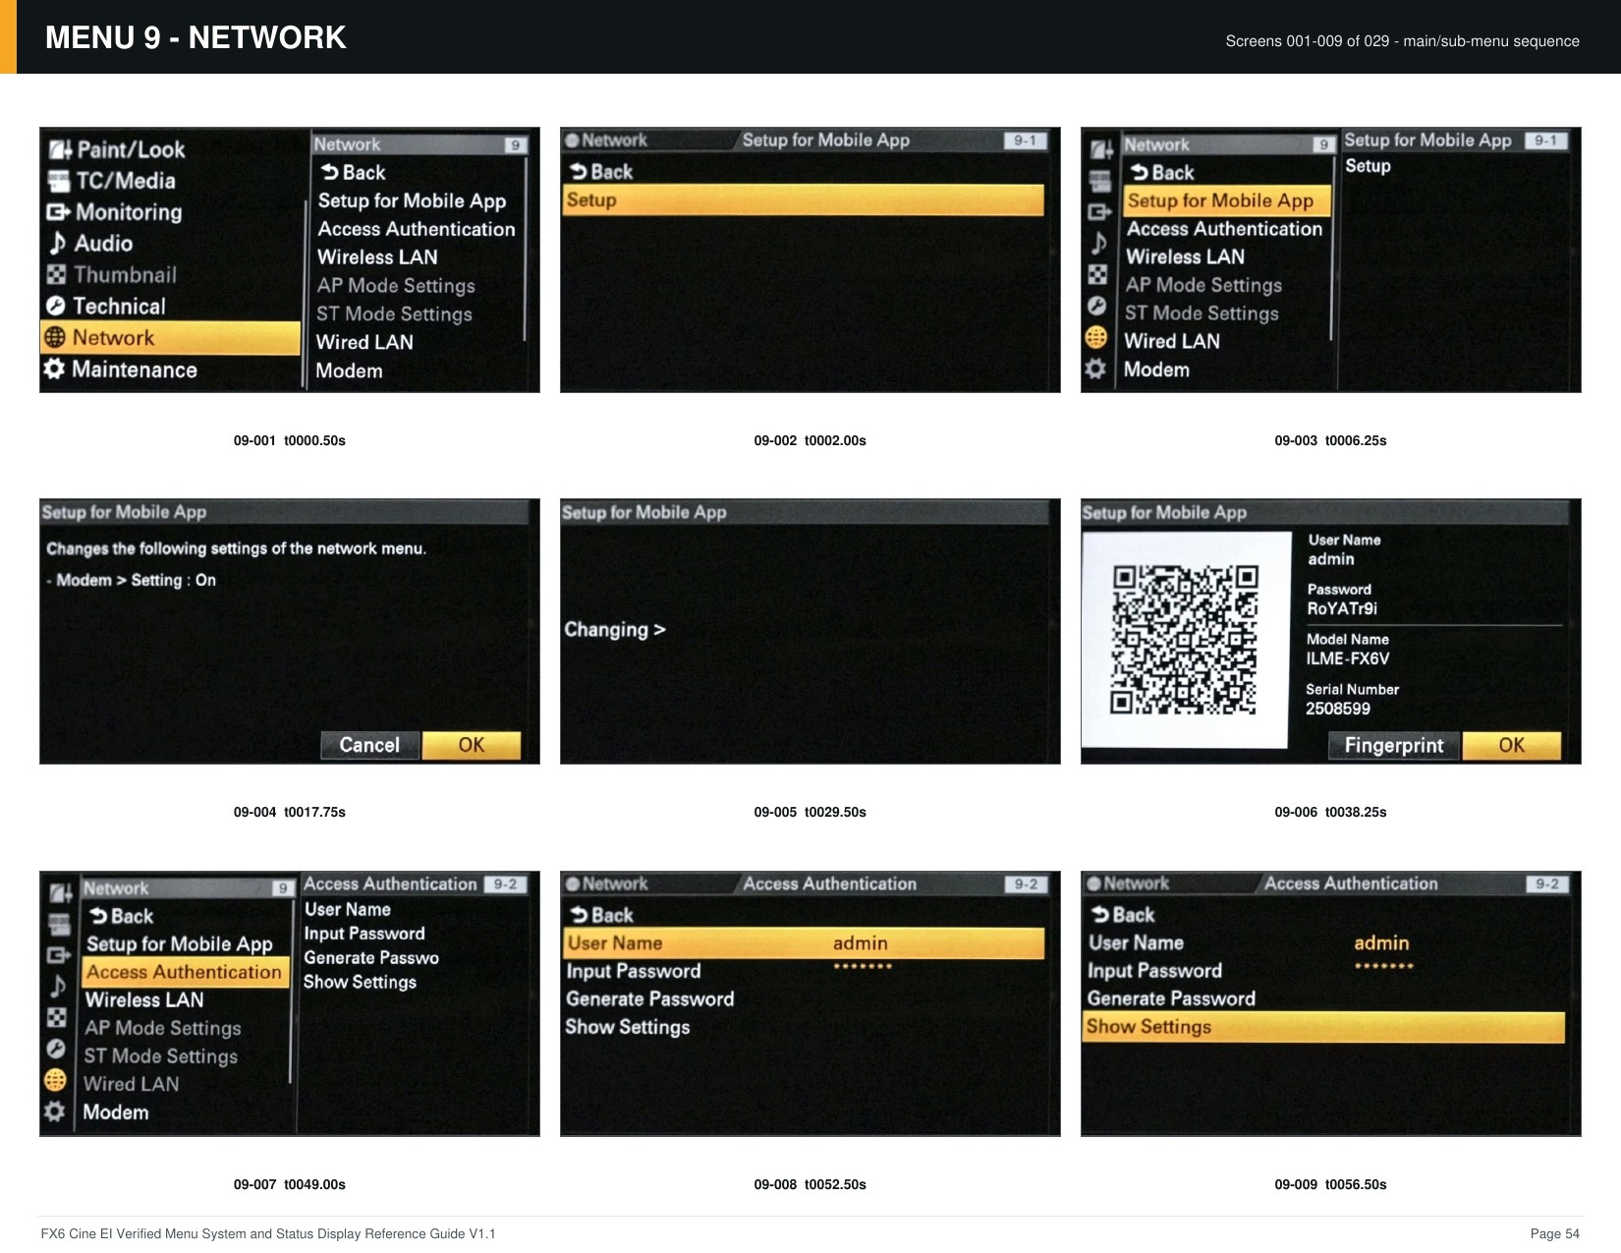Image resolution: width=1621 pixels, height=1253 pixels.
Task: Select Monitoring icon in screen 09-001
Action: point(58,212)
